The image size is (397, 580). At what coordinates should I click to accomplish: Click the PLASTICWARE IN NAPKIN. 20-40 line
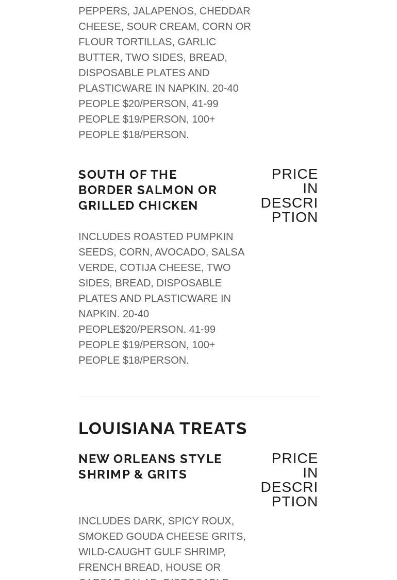pyautogui.click(x=158, y=88)
